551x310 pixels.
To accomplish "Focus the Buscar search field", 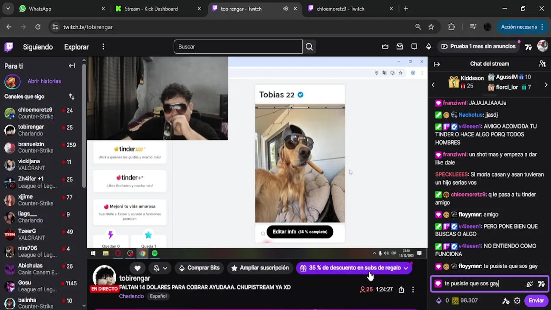I will (x=238, y=46).
